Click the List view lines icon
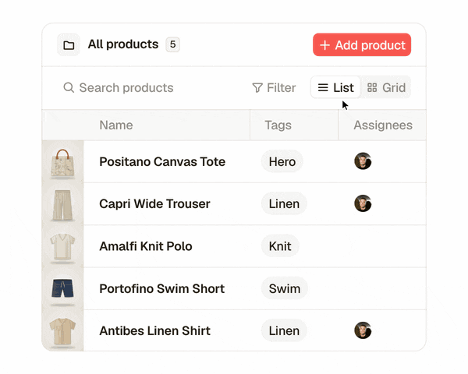The width and height of the screenshot is (468, 374). pyautogui.click(x=323, y=88)
